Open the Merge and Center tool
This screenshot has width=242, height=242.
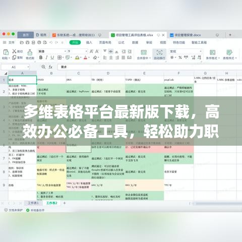(144, 52)
